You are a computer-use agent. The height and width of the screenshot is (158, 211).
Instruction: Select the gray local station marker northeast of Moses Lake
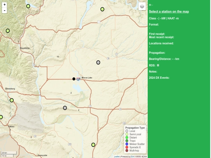pyautogui.click(x=98, y=62)
